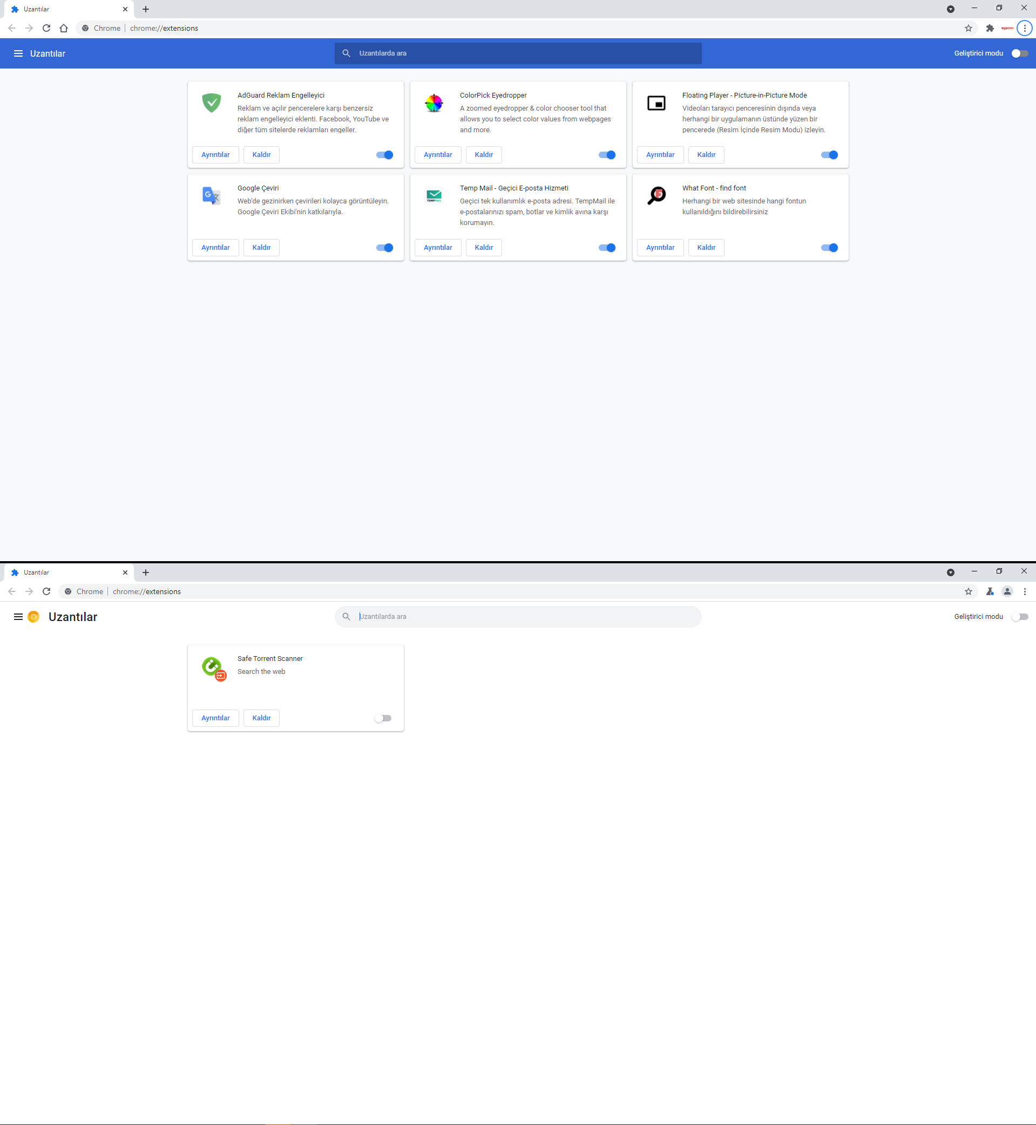The width and height of the screenshot is (1036, 1125).
Task: Select the Uzantılar tab in the bottom window
Action: coord(69,572)
